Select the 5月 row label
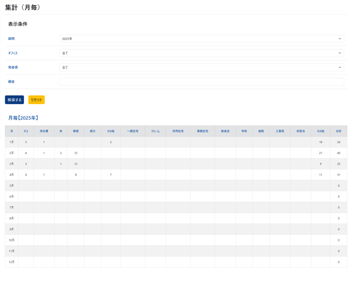Screen dimensions: 352x293 coord(12,186)
